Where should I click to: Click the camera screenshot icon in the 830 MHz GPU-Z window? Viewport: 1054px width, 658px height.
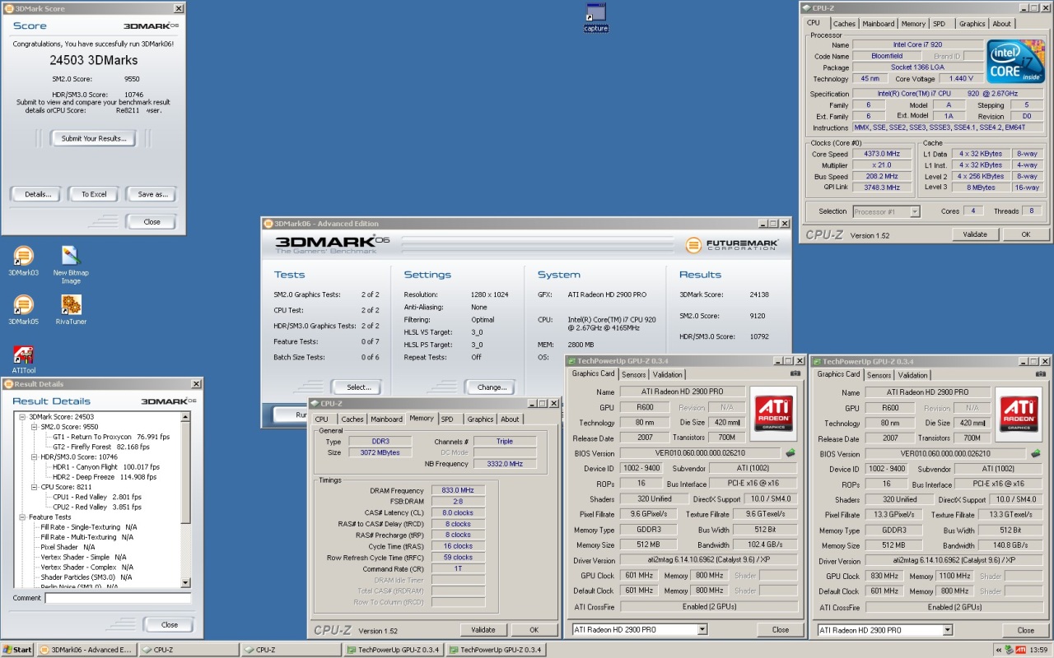click(x=1040, y=374)
